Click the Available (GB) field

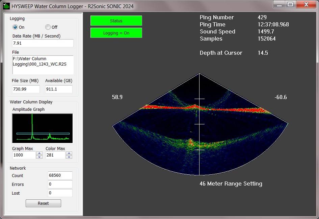[x=59, y=89]
